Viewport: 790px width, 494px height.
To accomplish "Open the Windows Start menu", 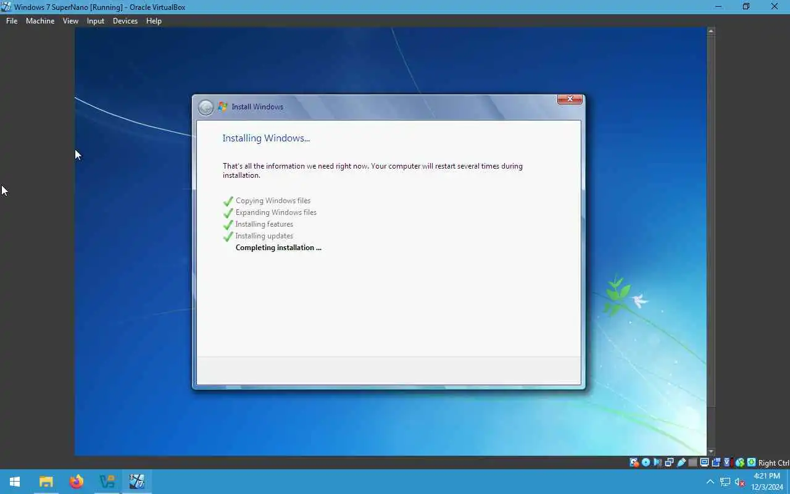I will point(15,482).
